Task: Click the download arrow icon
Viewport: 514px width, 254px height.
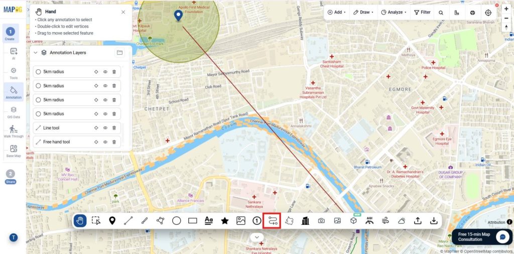Action: point(434,220)
